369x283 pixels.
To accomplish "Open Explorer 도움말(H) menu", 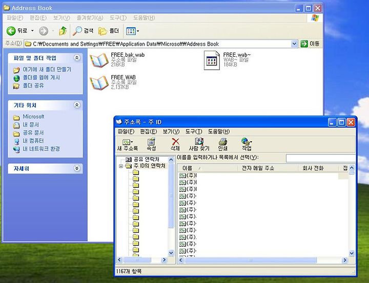I will coord(144,18).
